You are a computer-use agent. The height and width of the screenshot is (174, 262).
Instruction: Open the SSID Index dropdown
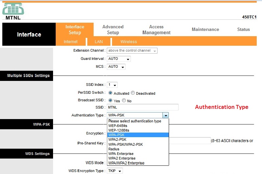pos(112,85)
